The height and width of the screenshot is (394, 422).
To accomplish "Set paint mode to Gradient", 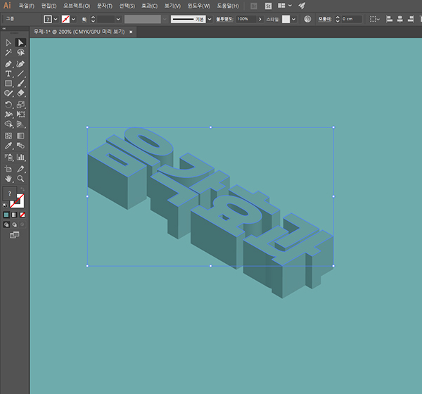I will (x=14, y=215).
